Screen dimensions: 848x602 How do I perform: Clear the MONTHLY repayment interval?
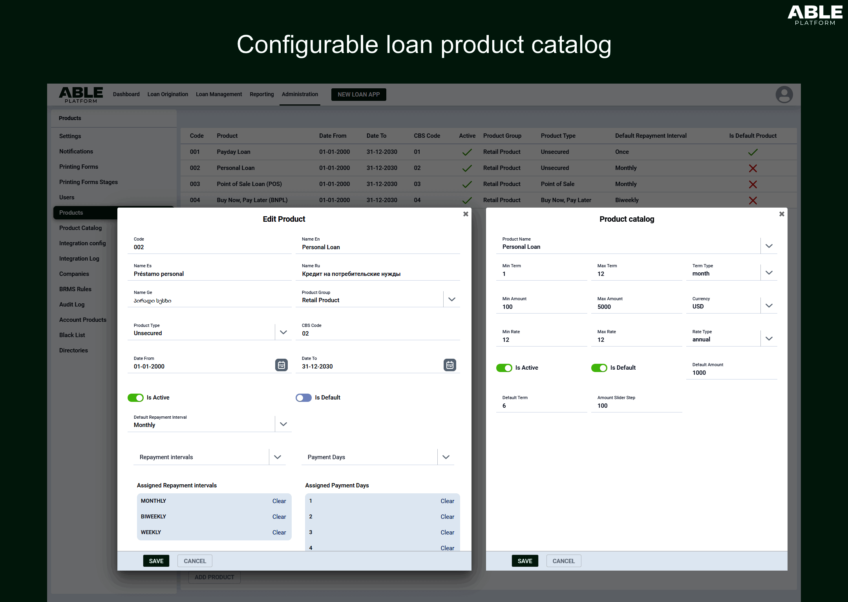click(279, 501)
